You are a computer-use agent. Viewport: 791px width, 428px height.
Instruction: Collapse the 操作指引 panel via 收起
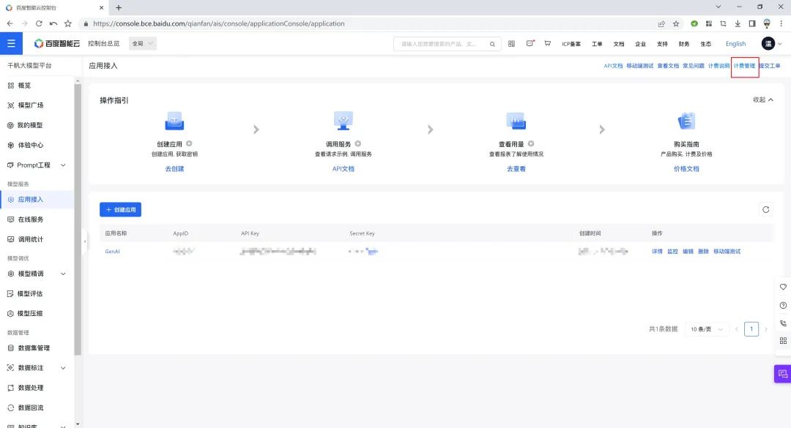point(762,100)
